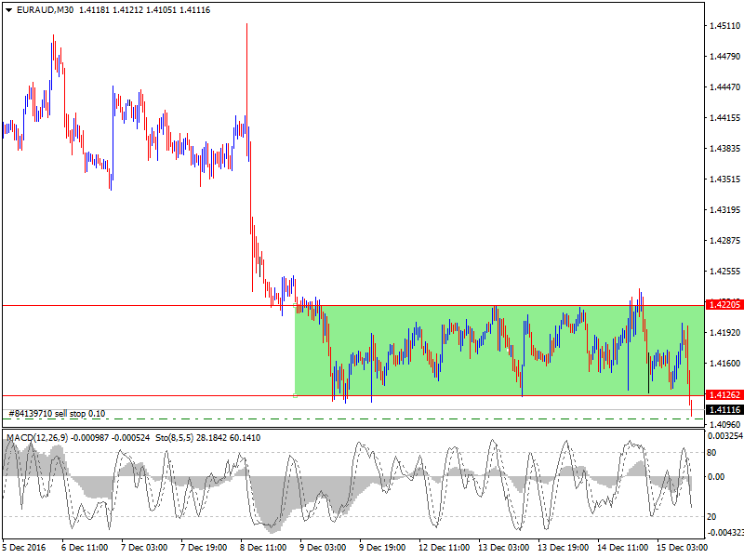
Task: Click the 1.44470 price scale value
Action: (724, 86)
